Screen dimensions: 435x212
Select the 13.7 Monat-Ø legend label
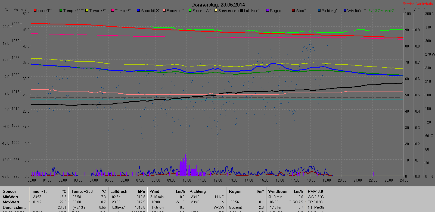coord(384,11)
